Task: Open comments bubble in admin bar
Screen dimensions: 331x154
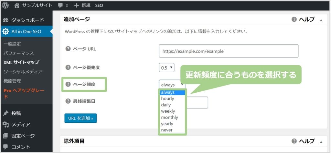Action: coord(60,5)
